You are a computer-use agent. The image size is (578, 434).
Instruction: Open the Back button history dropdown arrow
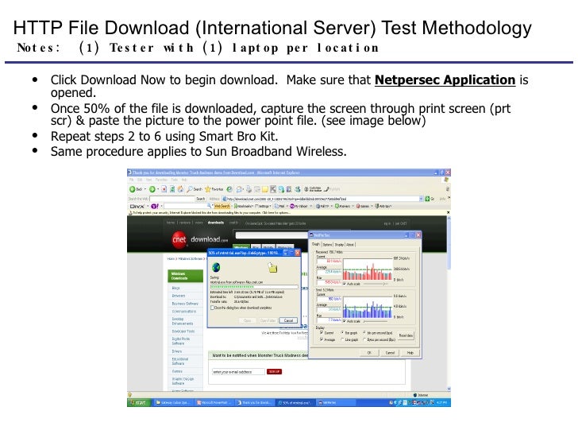tap(145, 189)
